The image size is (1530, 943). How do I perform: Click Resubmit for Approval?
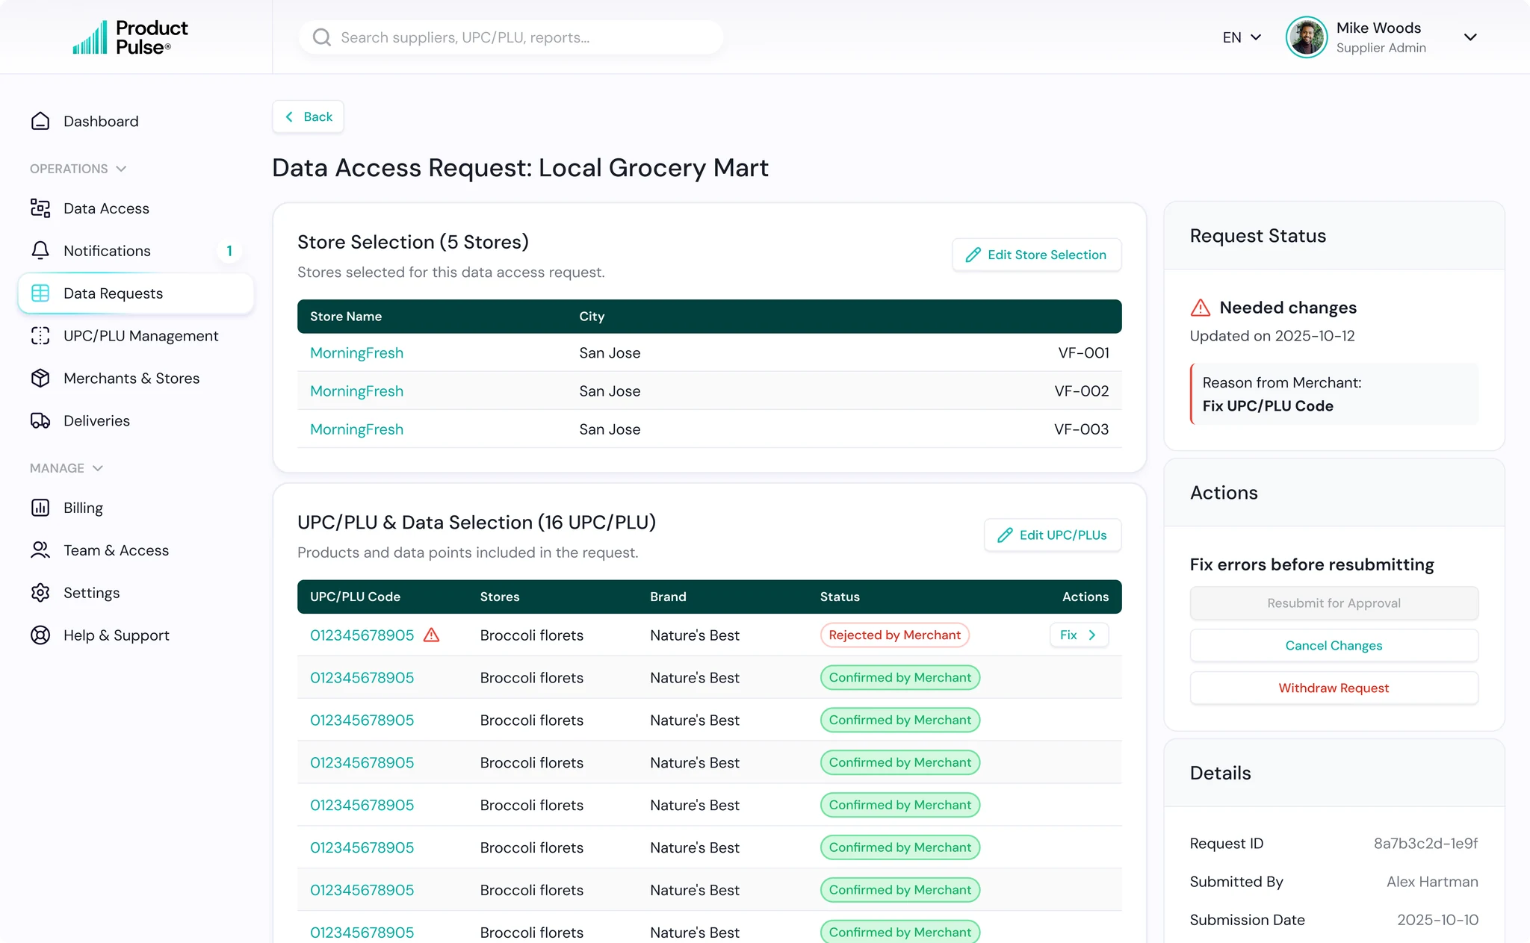[1334, 603]
